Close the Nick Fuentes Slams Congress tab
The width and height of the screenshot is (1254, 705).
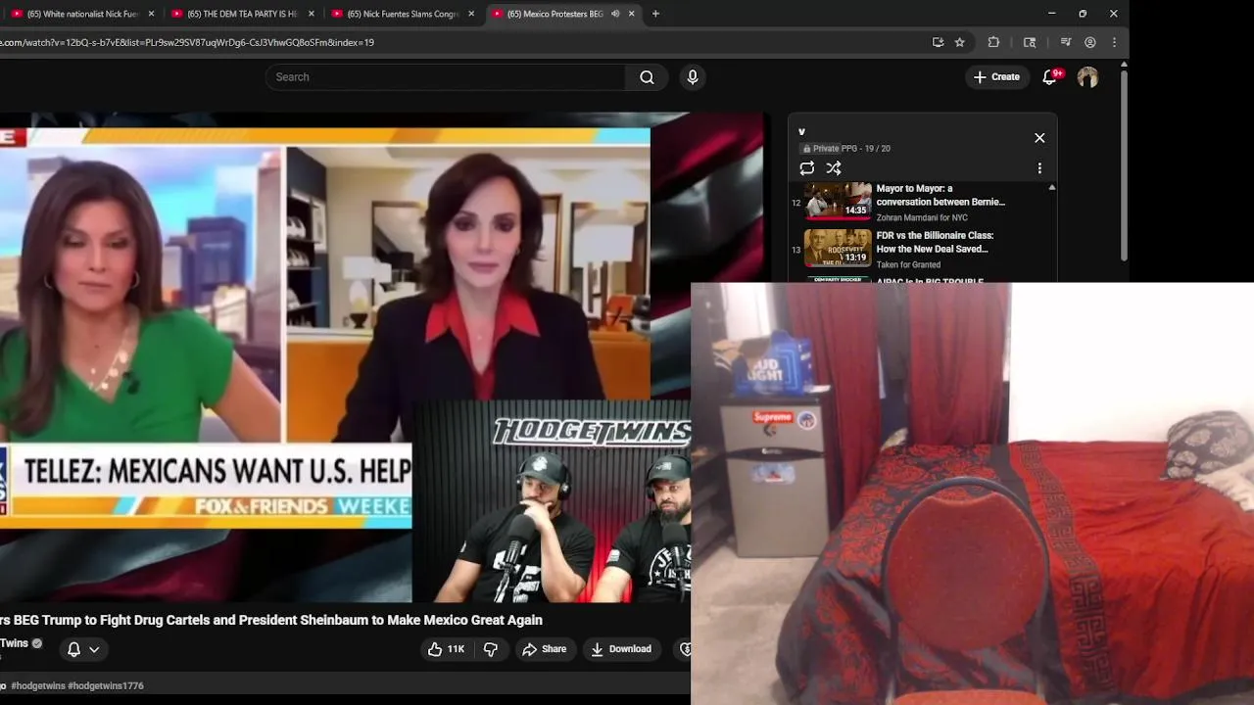[x=471, y=14]
